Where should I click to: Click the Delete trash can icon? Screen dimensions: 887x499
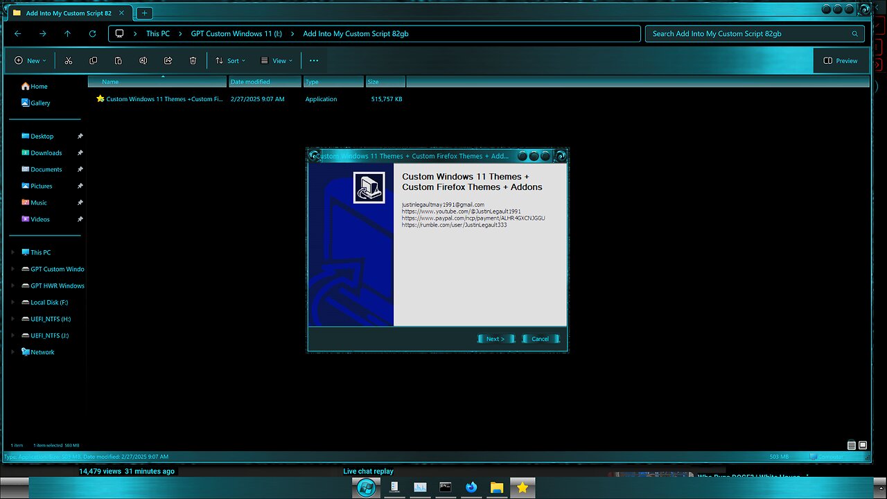click(x=193, y=61)
